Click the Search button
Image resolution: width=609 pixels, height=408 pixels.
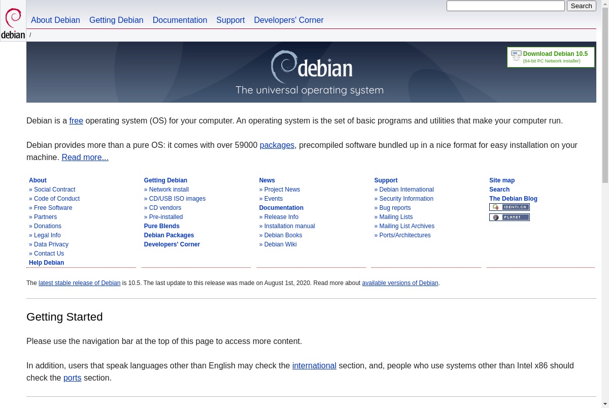[581, 6]
